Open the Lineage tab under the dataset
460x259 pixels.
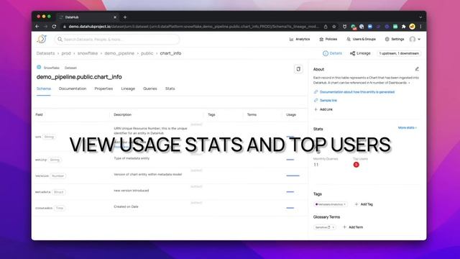128,88
